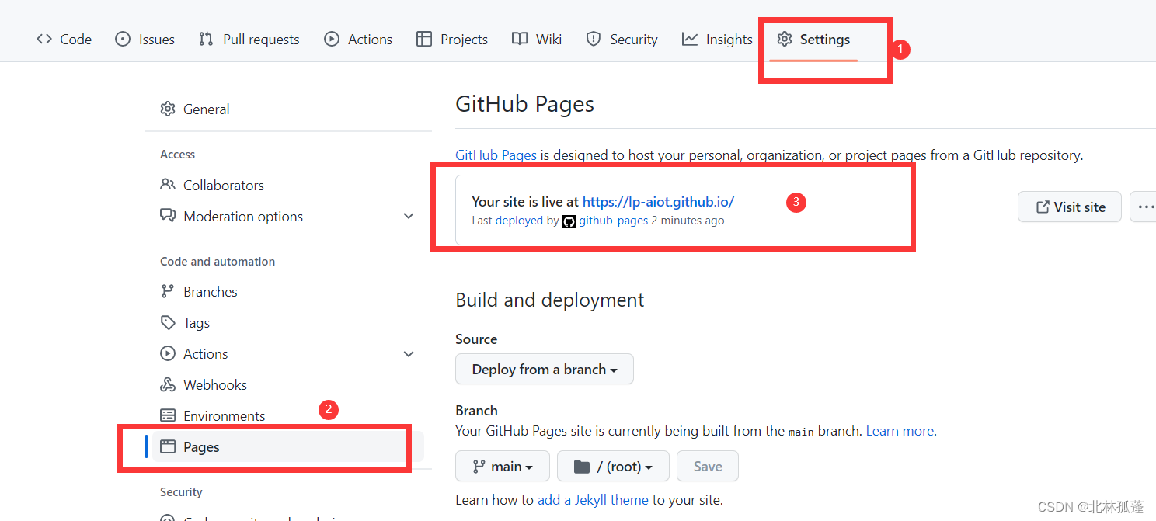Click the Settings gear icon in tab bar
Viewport: 1156px width, 521px height.
(x=785, y=39)
